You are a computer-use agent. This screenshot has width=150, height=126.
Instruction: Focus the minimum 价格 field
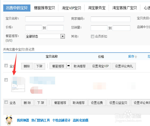pos(34,28)
